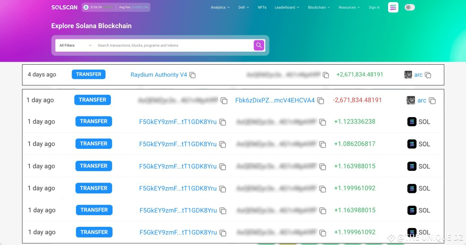Click blurred sender address in -2,671,834.48191 row
Screen dimensions: 466x245
178,100
